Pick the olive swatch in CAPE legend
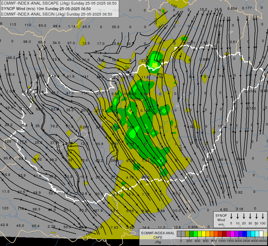The width and height of the screenshot is (268, 246). pos(187,234)
